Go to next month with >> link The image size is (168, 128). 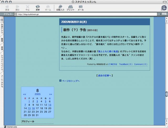50,94
